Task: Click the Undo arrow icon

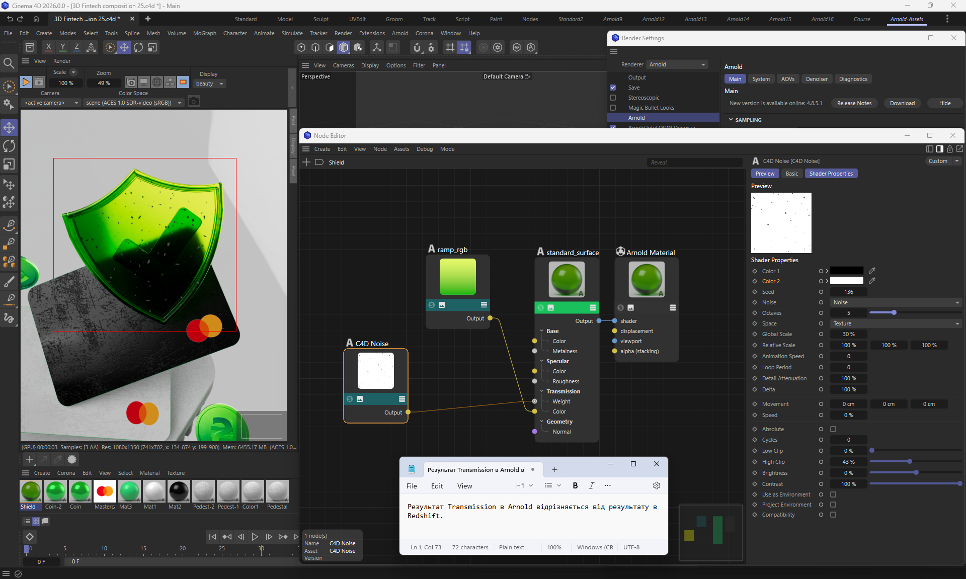Action: coord(10,19)
